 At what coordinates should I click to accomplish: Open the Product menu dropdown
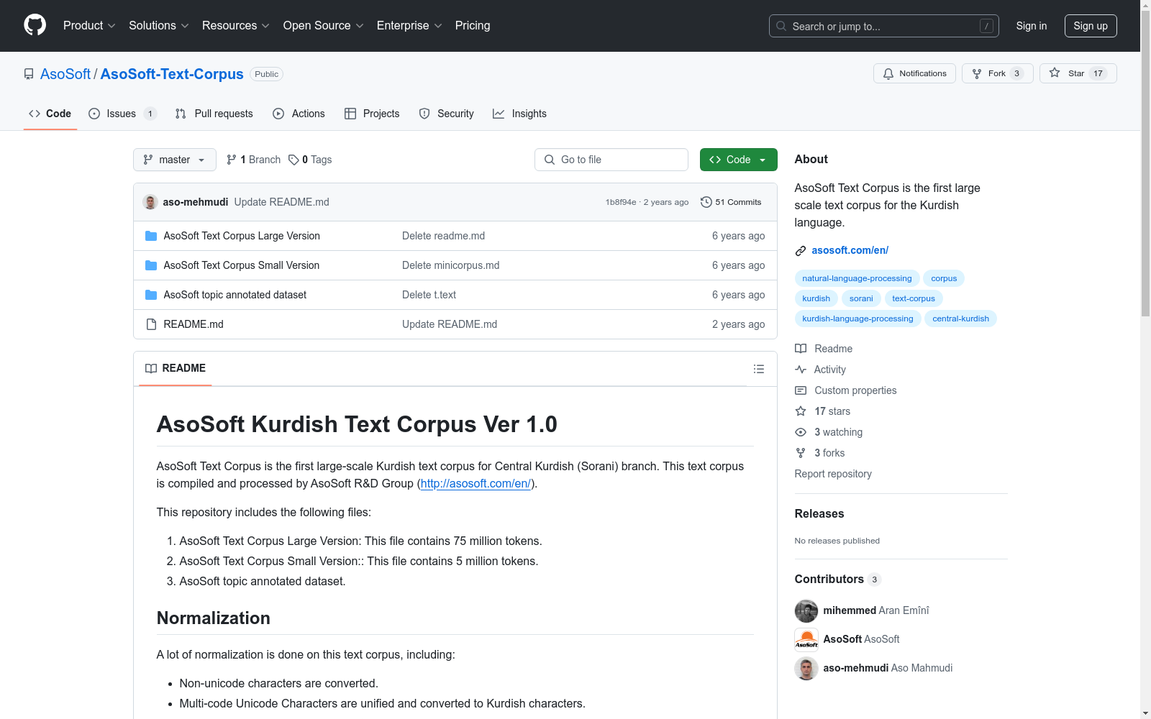pos(89,26)
